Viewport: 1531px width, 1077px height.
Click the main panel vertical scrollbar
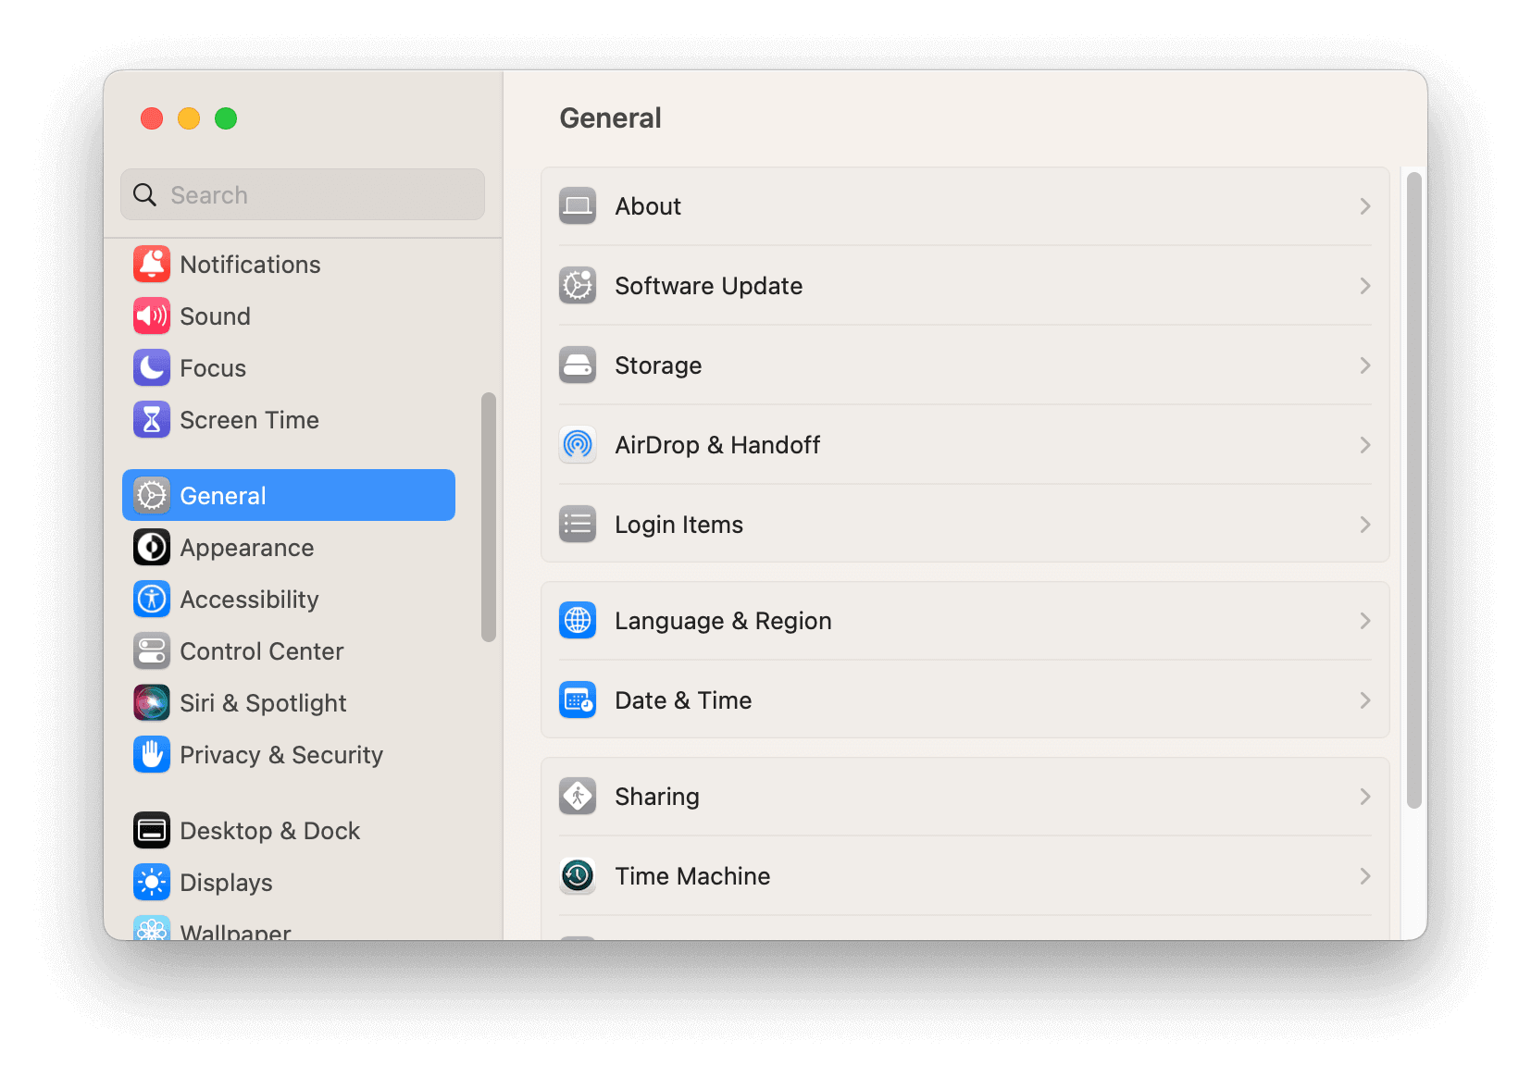(x=1413, y=490)
